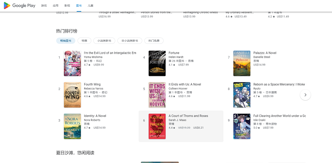Click author name Sarah J. Maas
Screen dimensions: 332x163
click(177, 120)
